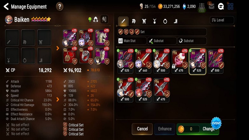Open the question mark help icon
Viewport: 249px width, 140px height.
[60, 6]
